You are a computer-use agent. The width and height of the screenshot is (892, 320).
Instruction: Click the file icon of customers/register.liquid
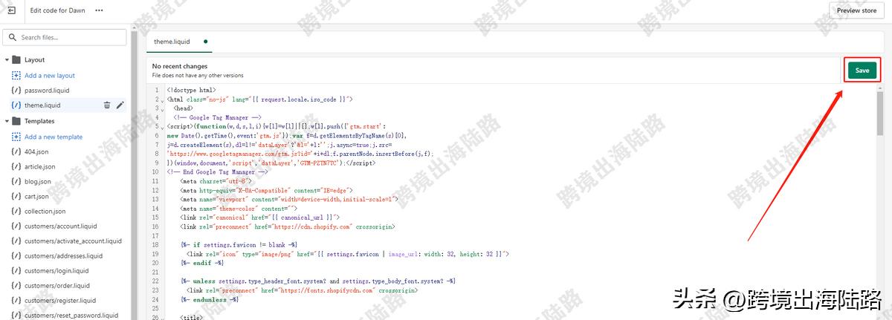pos(16,300)
